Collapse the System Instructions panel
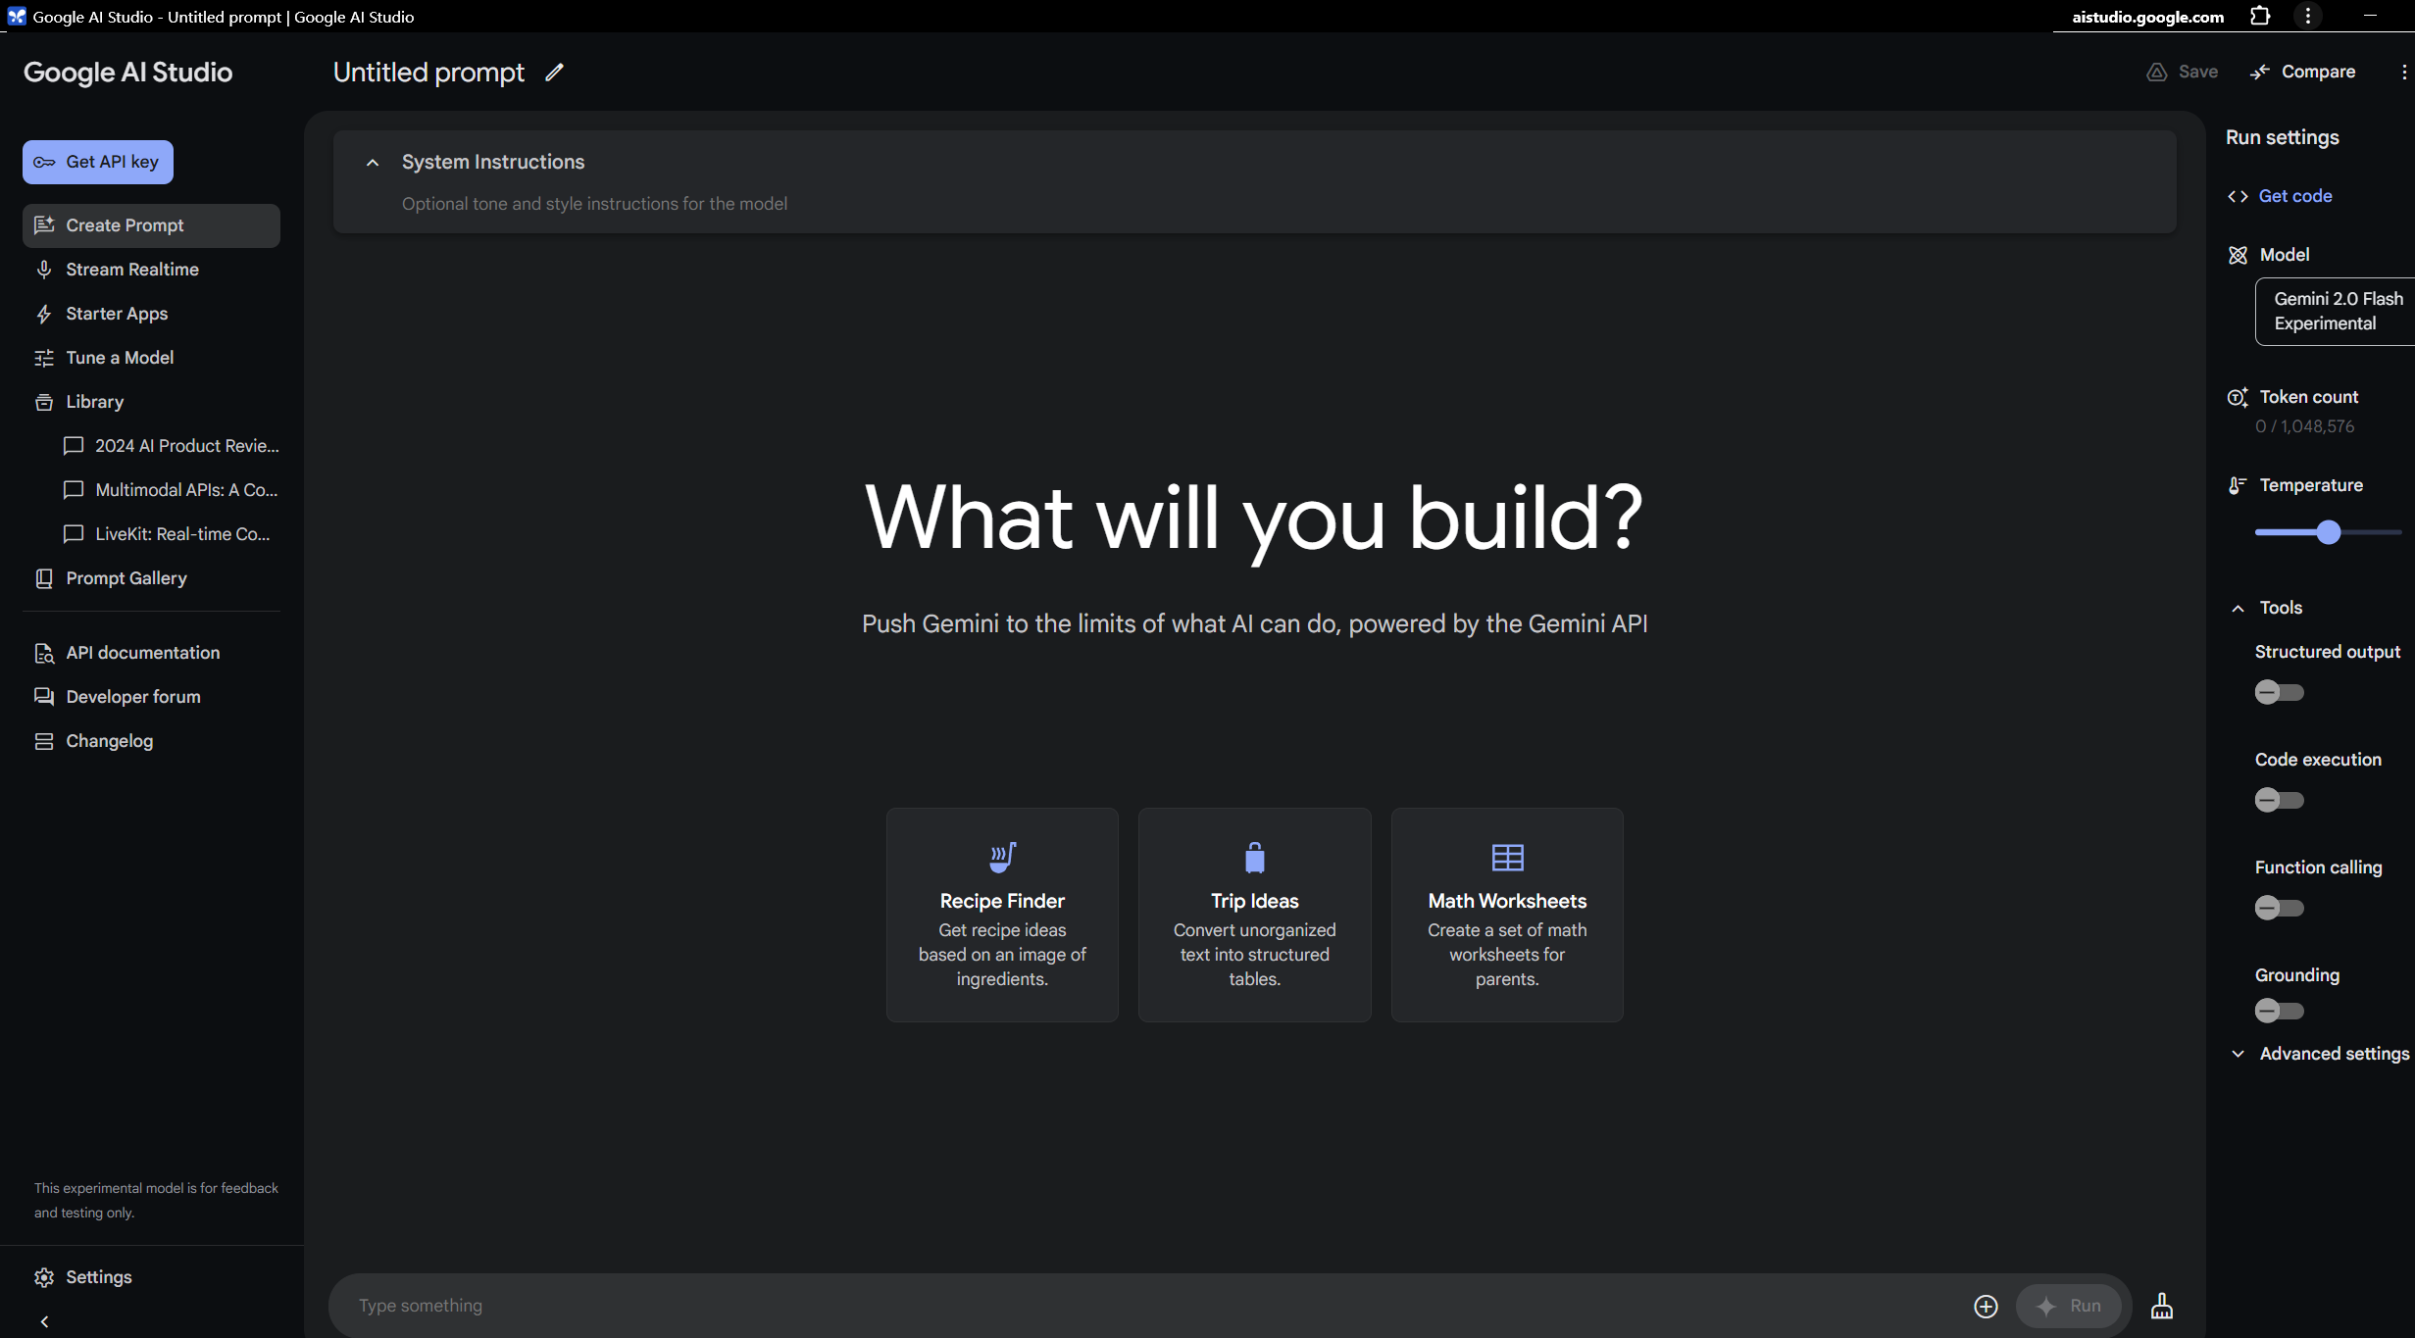 tap(373, 163)
